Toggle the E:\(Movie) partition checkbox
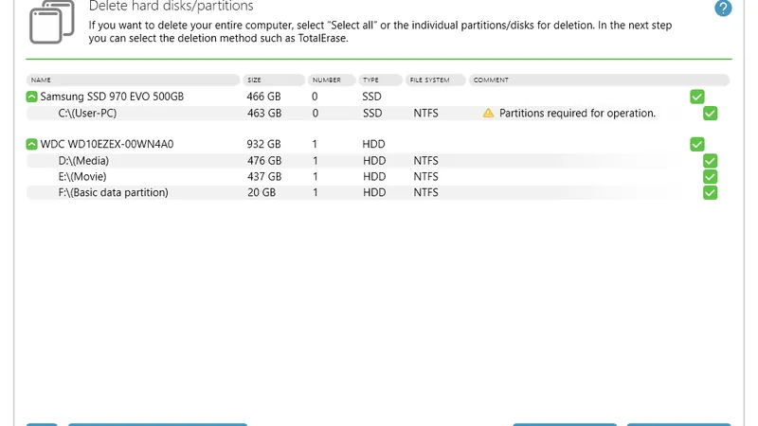 711,177
